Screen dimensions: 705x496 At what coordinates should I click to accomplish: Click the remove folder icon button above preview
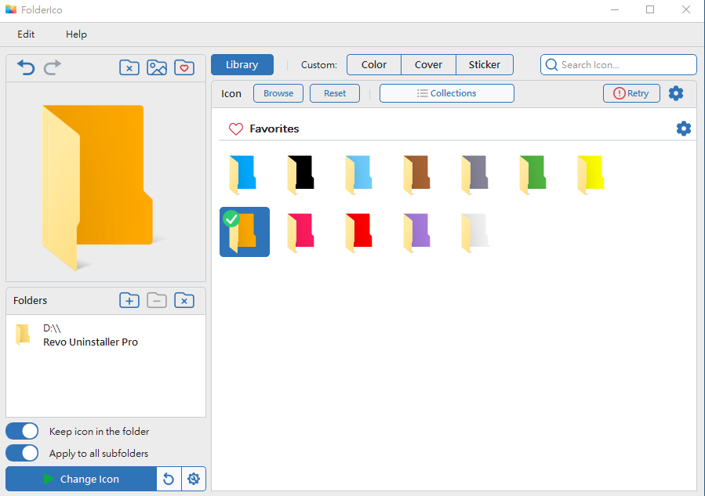(129, 68)
